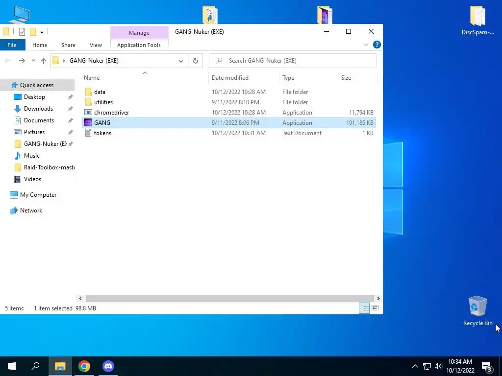Viewport: 502px width, 376px height.
Task: Open the Application Tools tab
Action: click(x=139, y=45)
